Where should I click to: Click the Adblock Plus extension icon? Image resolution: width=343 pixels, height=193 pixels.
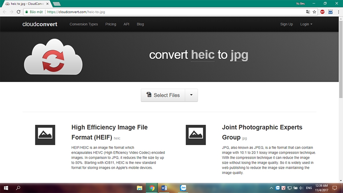pyautogui.click(x=322, y=12)
